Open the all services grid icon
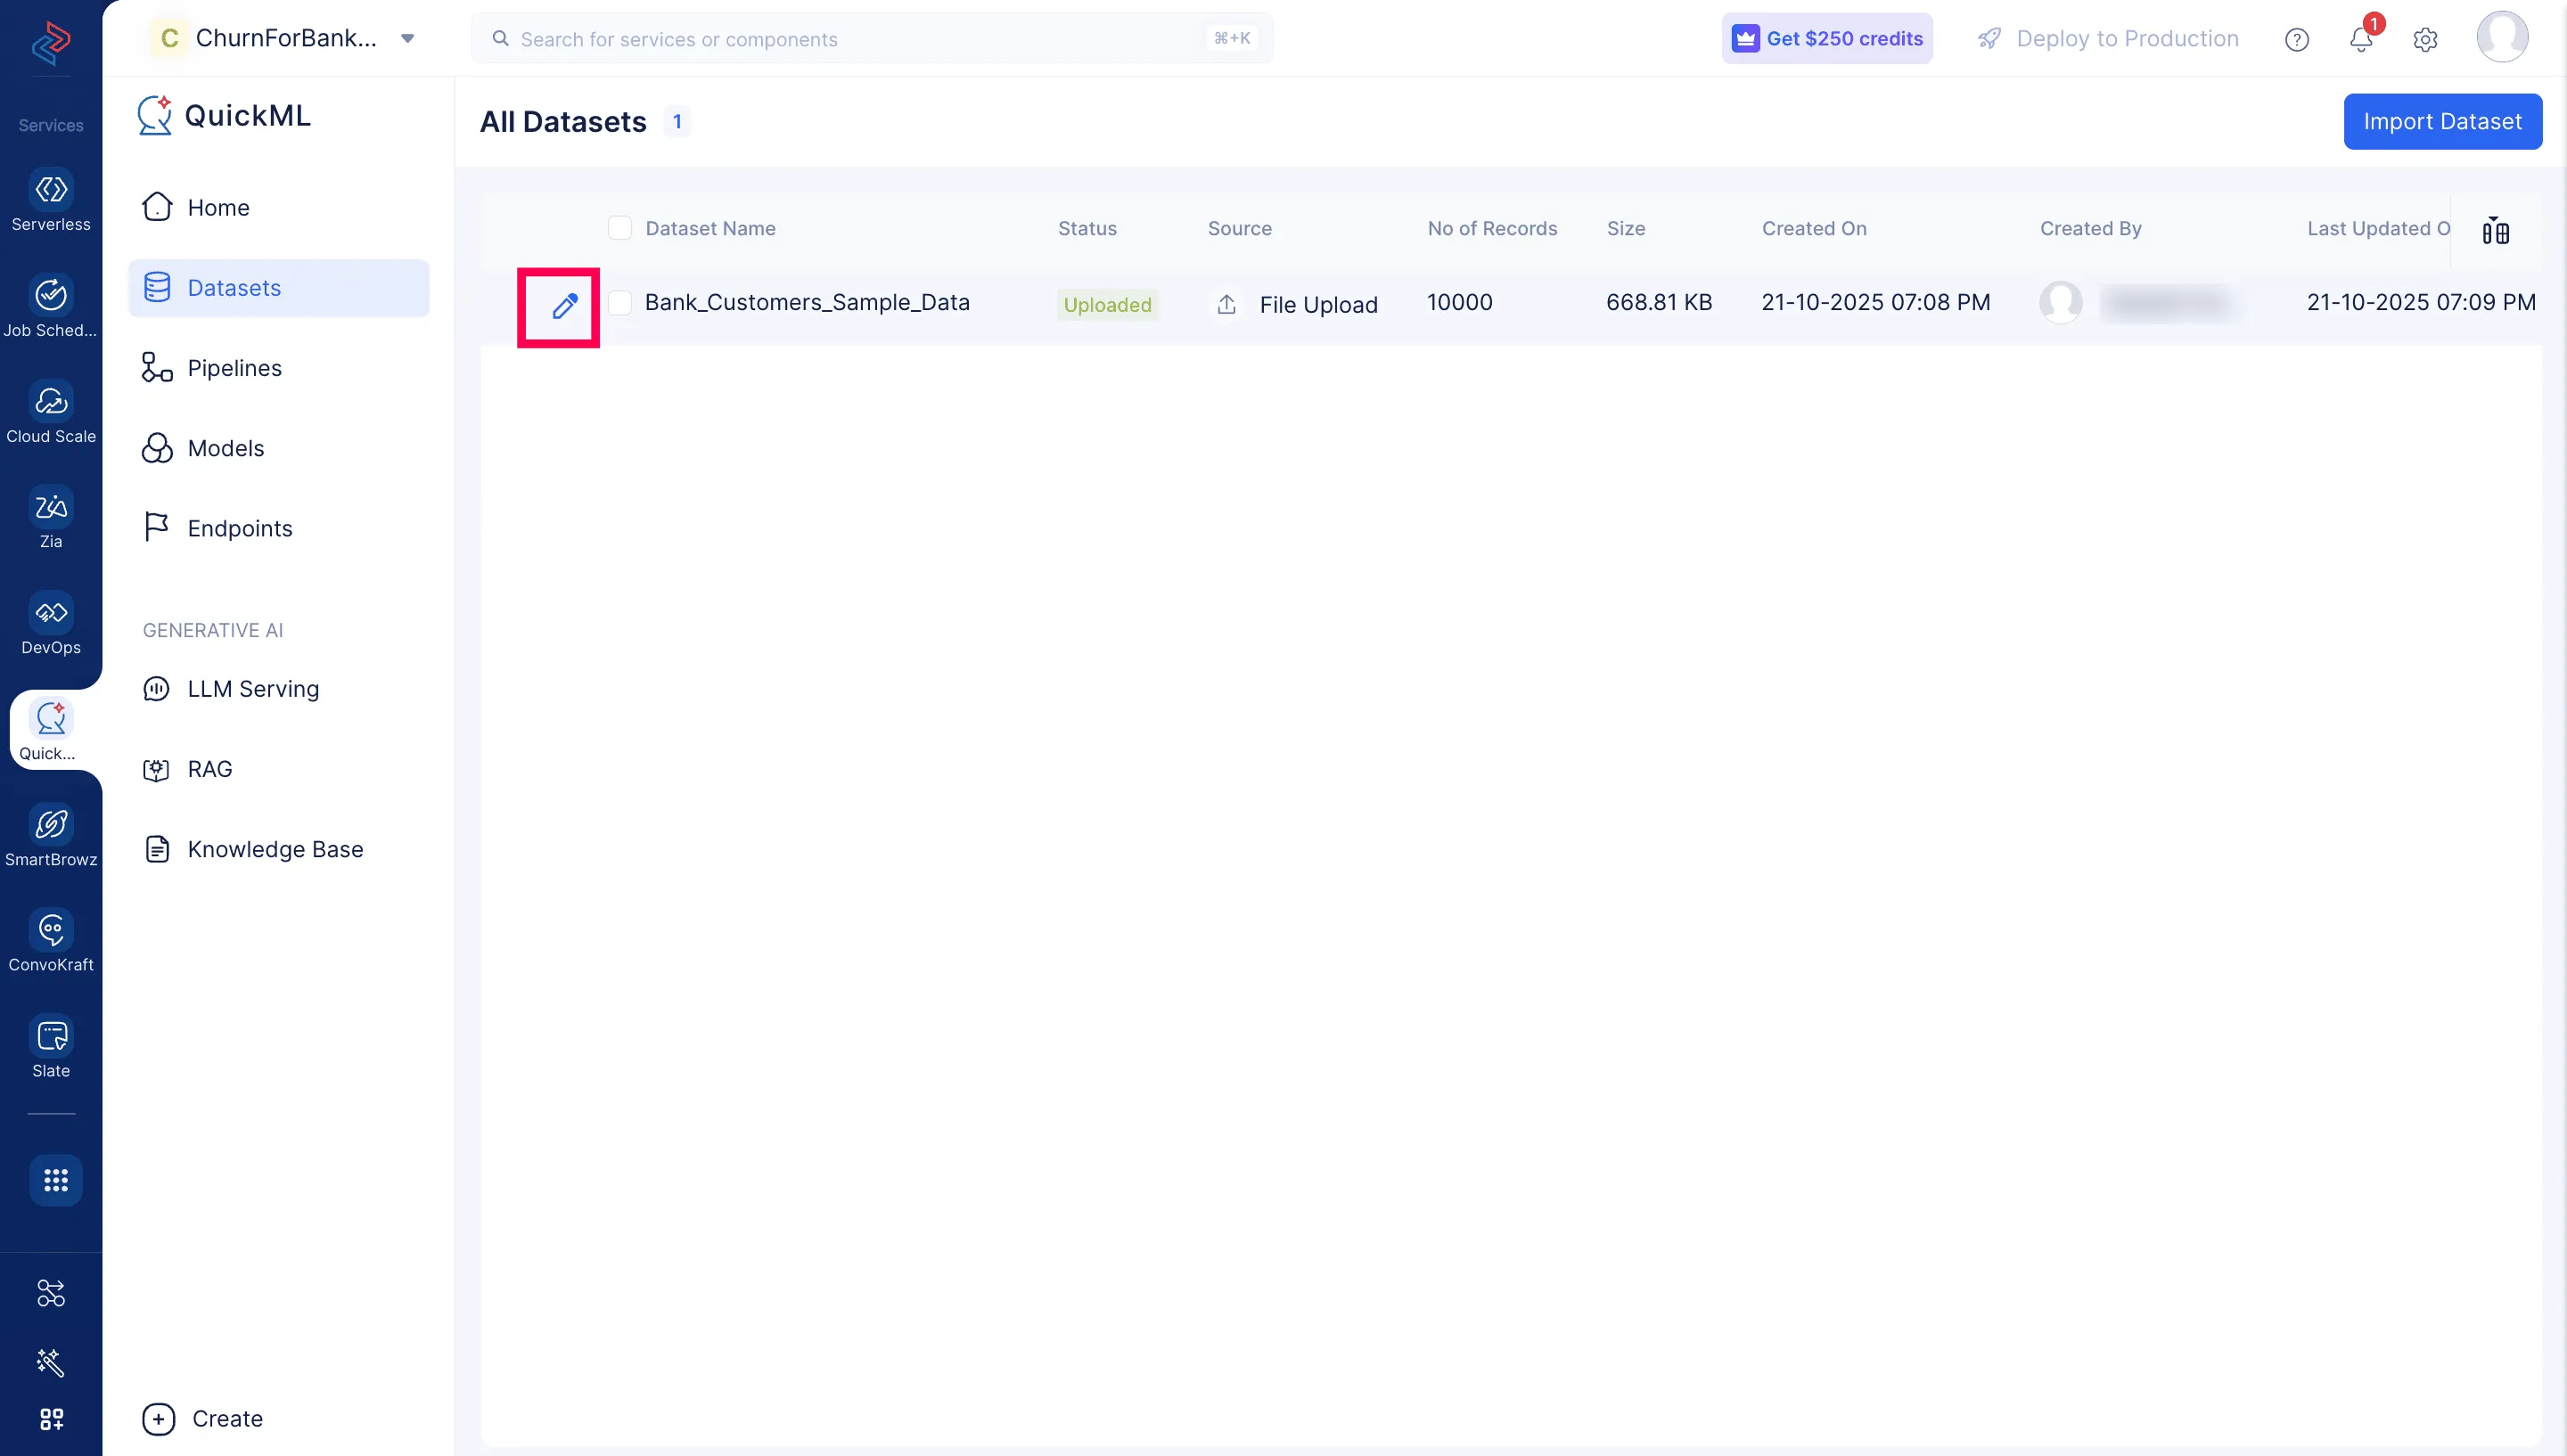Viewport: 2567px width, 1456px height. click(55, 1180)
